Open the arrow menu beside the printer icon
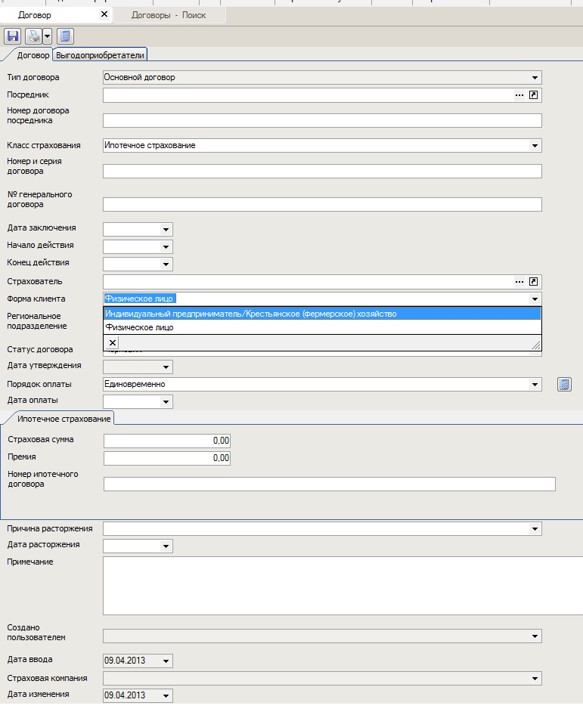This screenshot has height=715, width=583. (x=47, y=36)
